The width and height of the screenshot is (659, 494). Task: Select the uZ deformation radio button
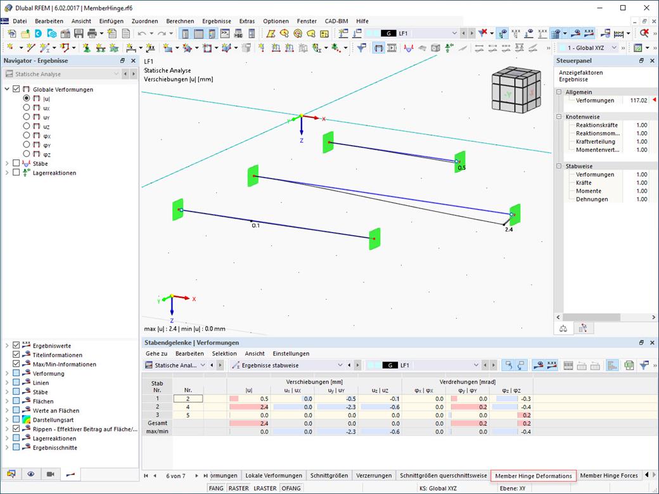pos(27,126)
